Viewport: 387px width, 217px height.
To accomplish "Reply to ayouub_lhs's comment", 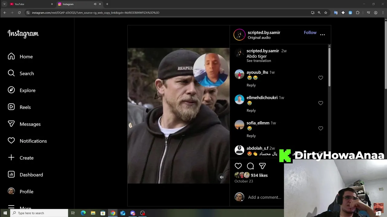I will coord(251,85).
